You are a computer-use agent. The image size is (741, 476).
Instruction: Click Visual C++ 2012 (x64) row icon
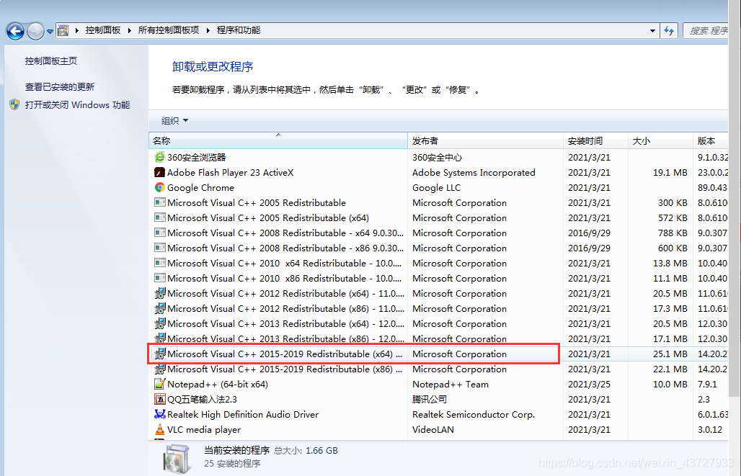pyautogui.click(x=160, y=293)
